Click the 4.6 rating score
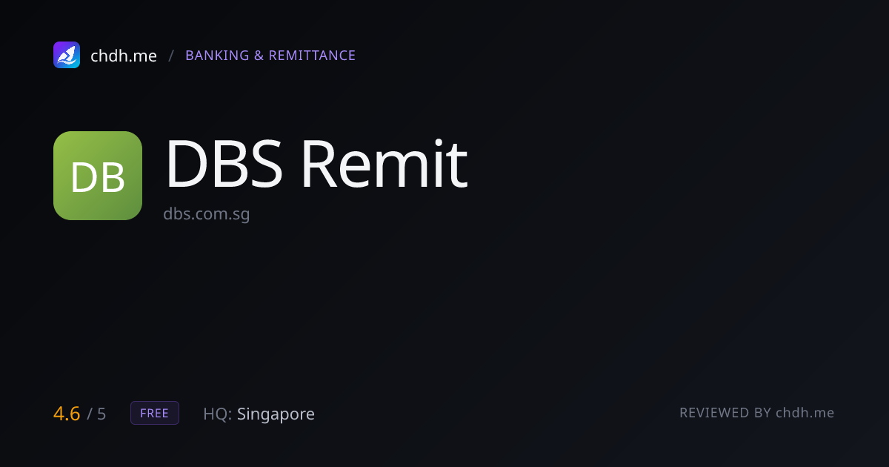 (67, 414)
